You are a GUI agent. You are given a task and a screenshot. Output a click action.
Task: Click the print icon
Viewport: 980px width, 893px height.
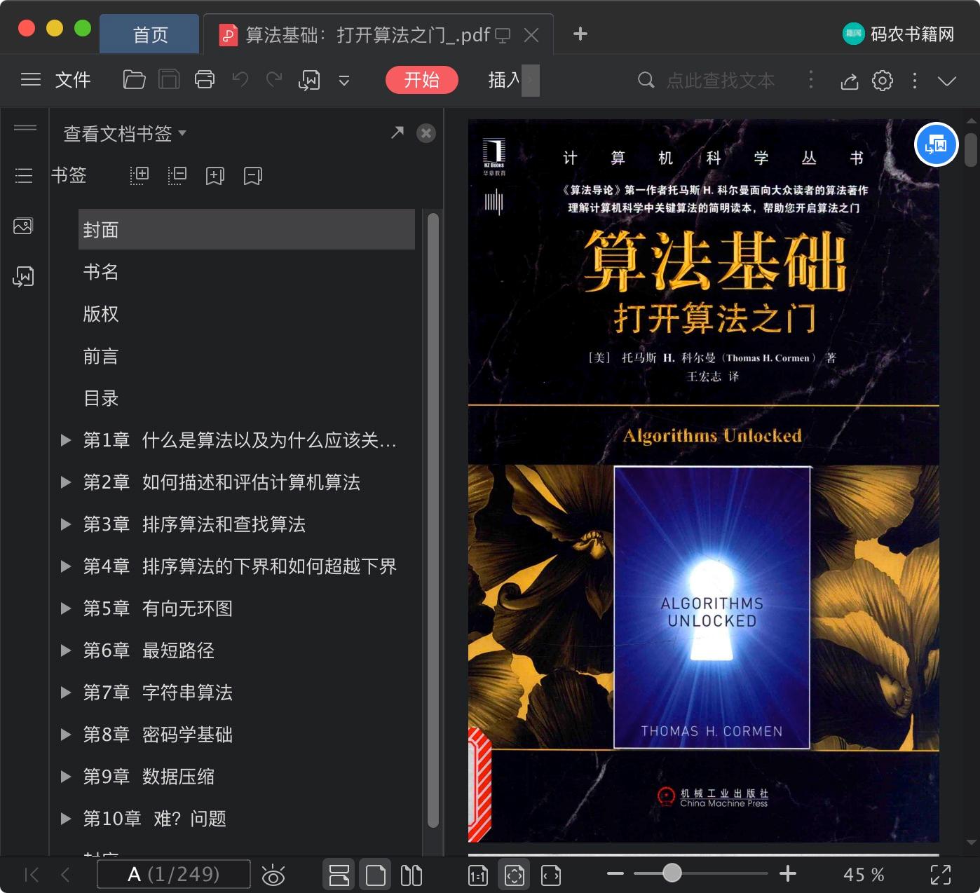click(205, 80)
